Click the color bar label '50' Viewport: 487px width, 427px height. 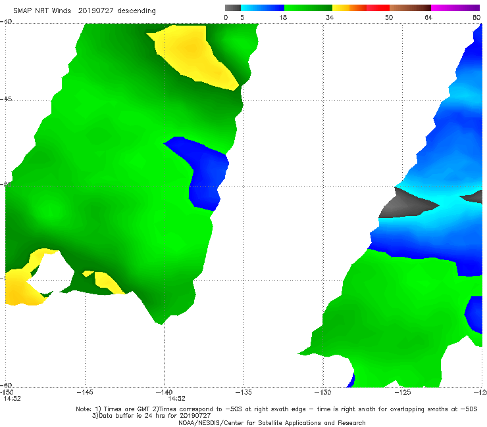pos(389,17)
